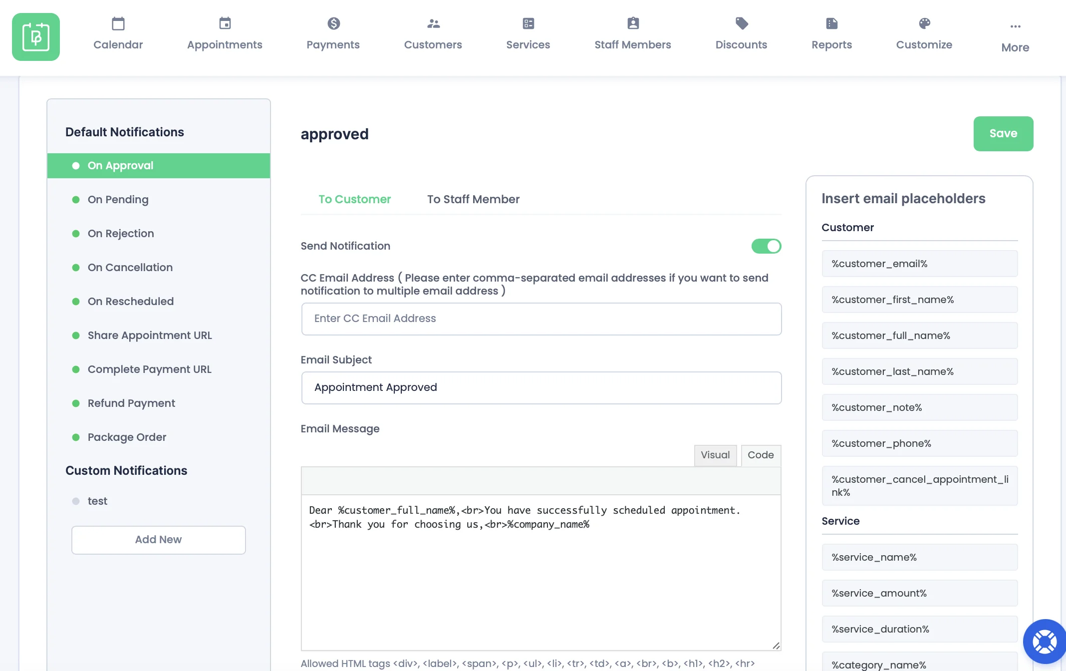1066x671 pixels.
Task: Go to Customers people icon
Action: coord(433,23)
